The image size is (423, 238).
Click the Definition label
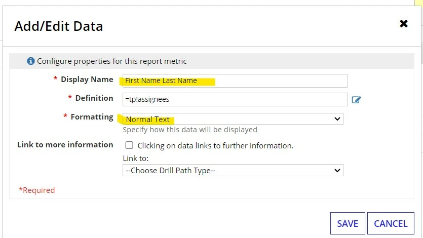[94, 98]
